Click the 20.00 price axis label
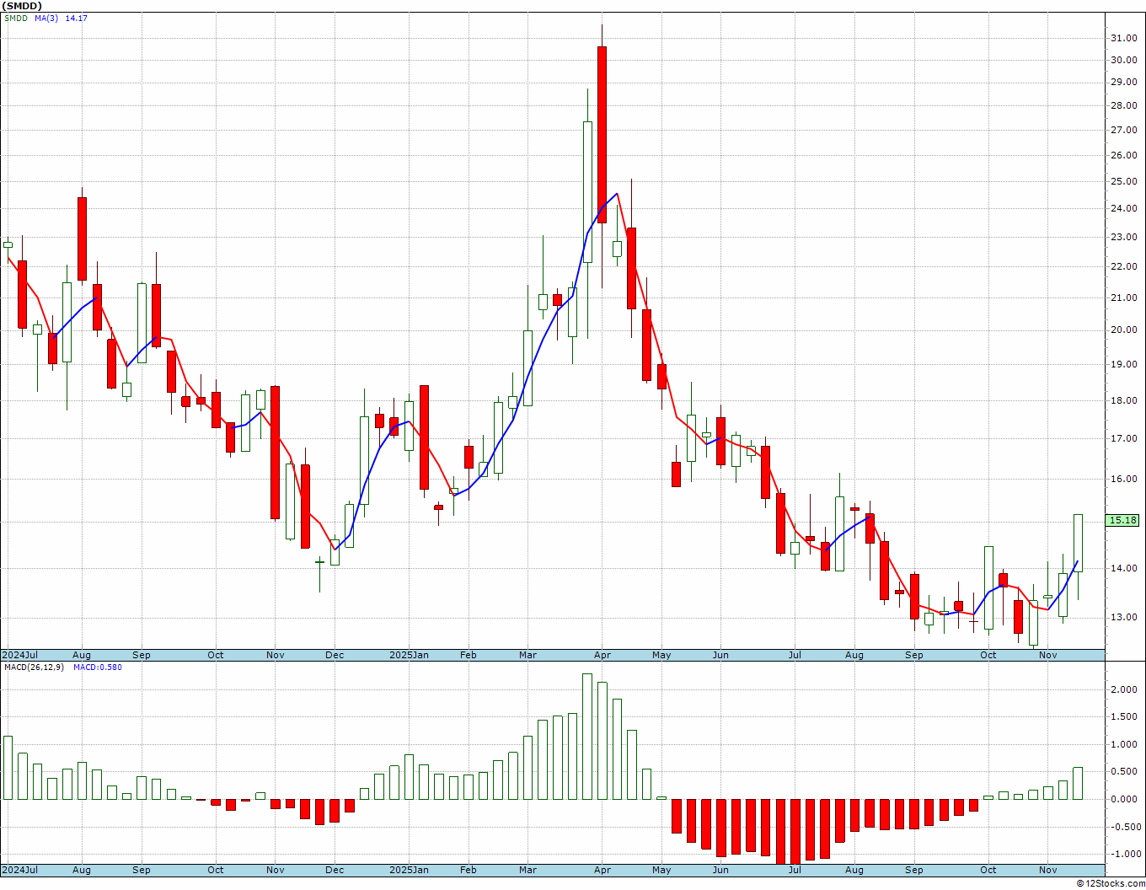Viewport: 1146px width, 890px height. tap(1124, 330)
